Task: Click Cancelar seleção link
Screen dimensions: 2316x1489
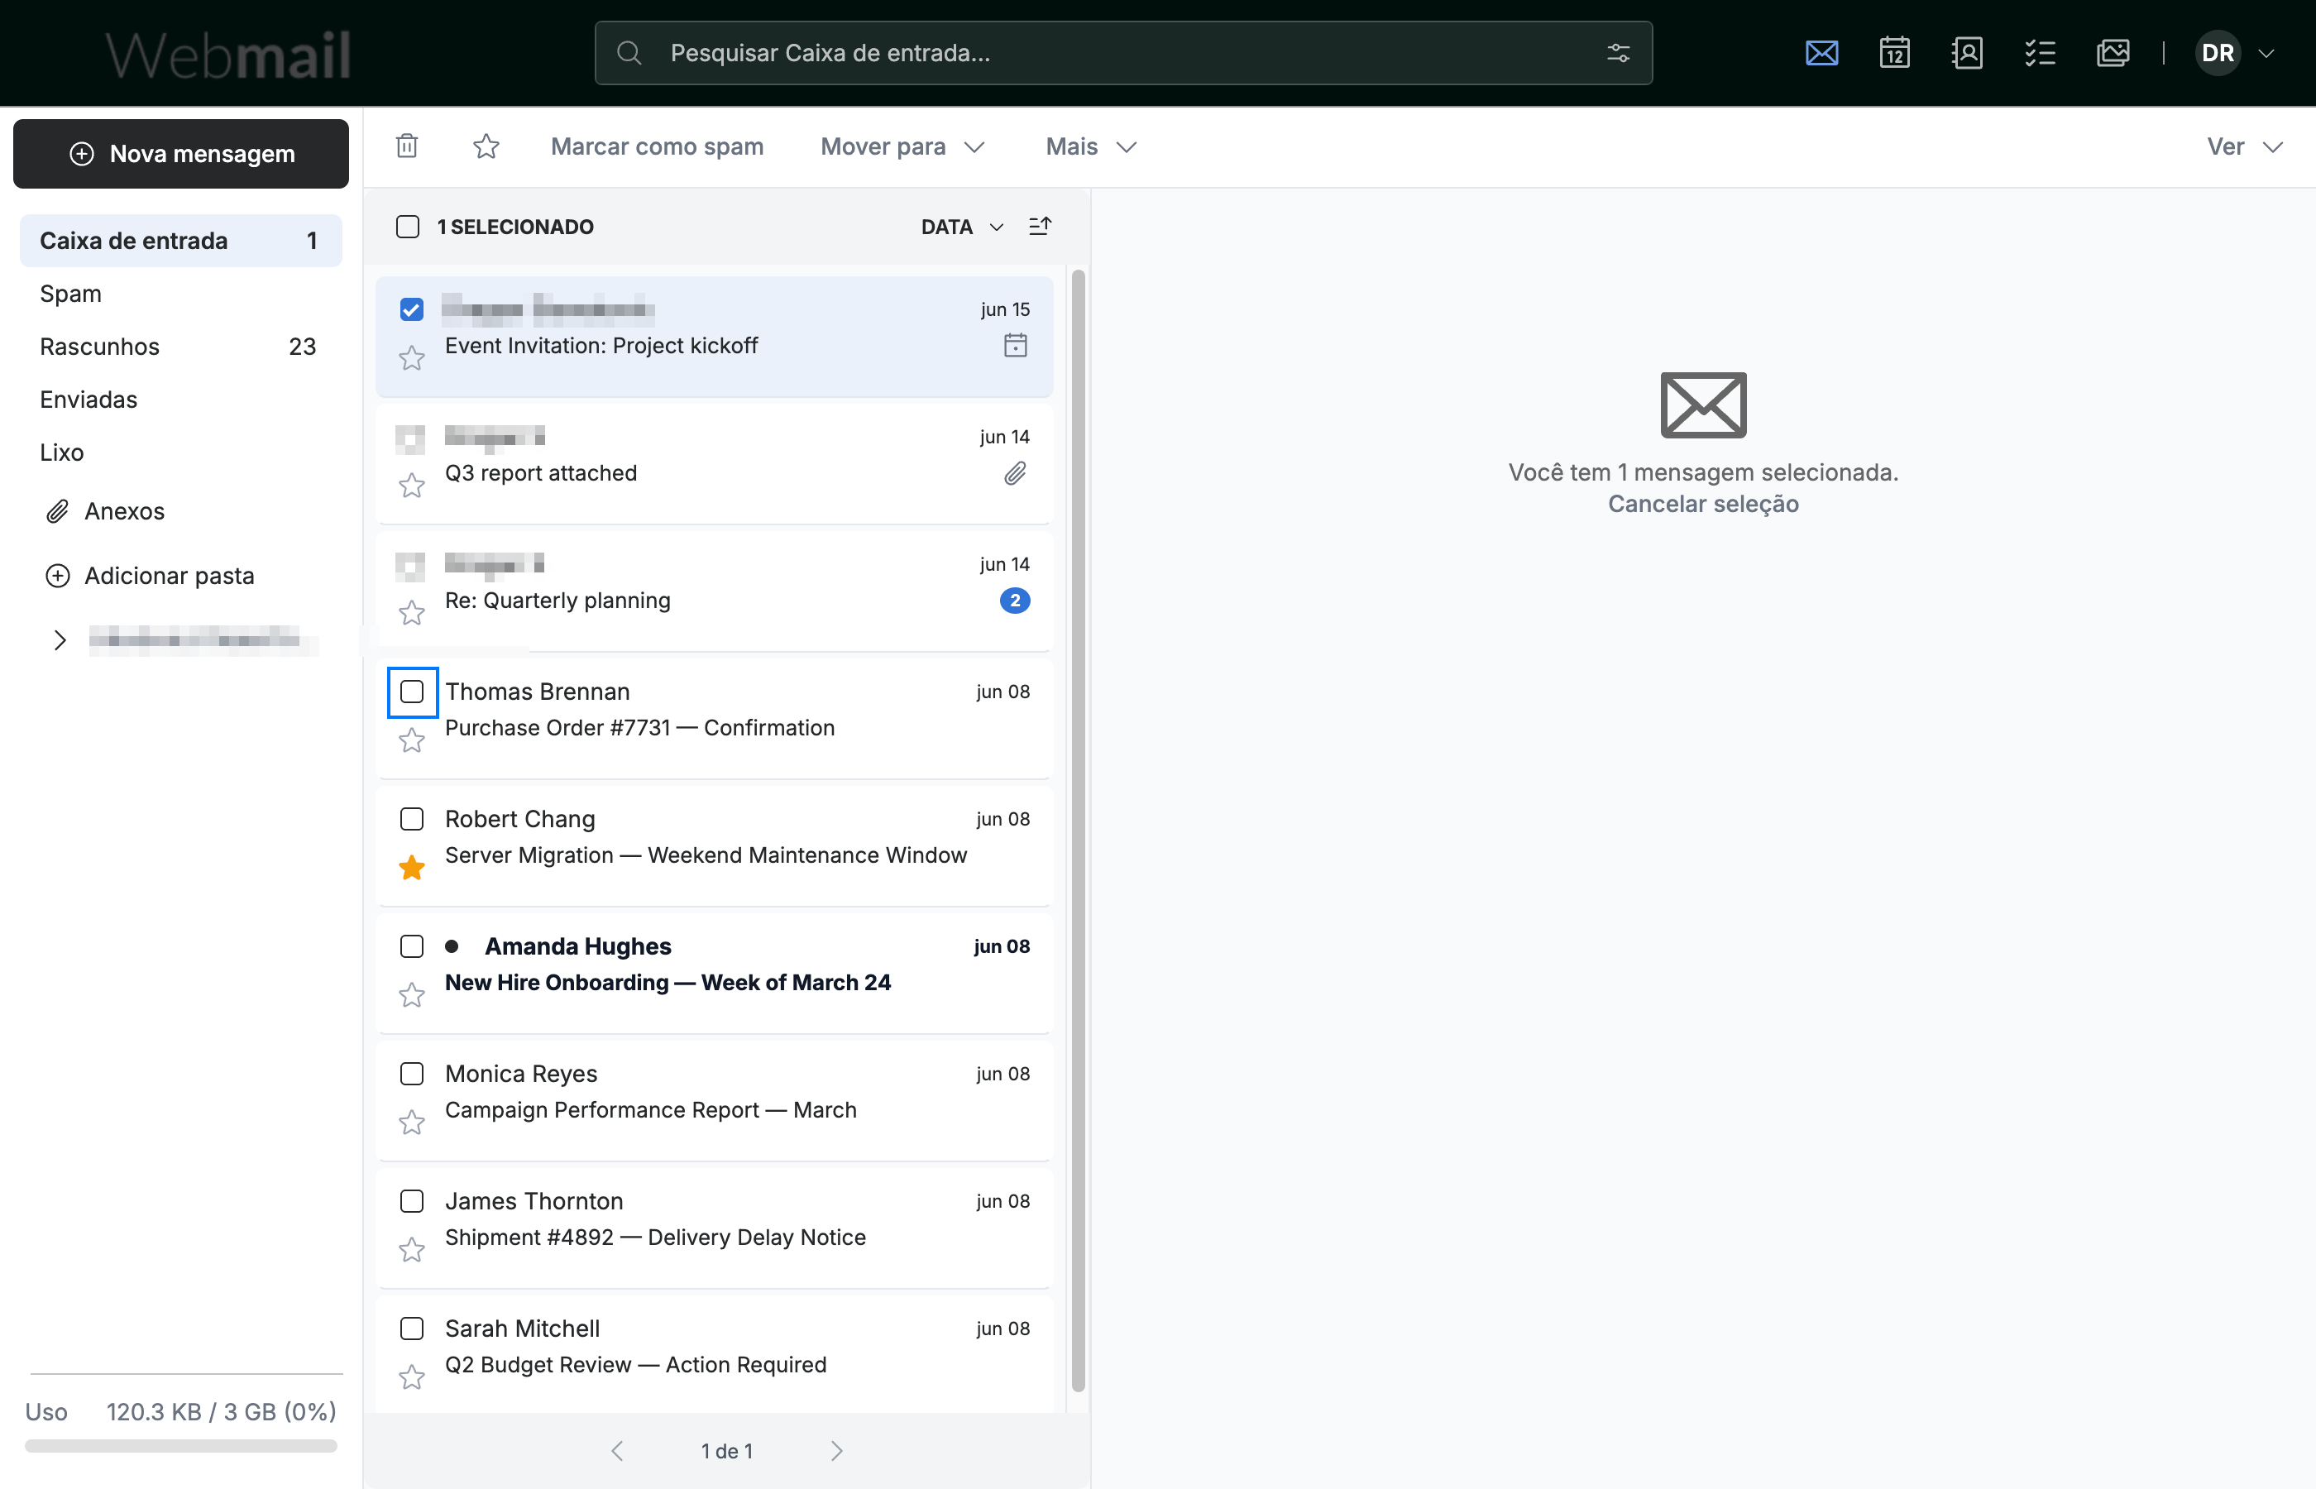Action: pyautogui.click(x=1703, y=504)
